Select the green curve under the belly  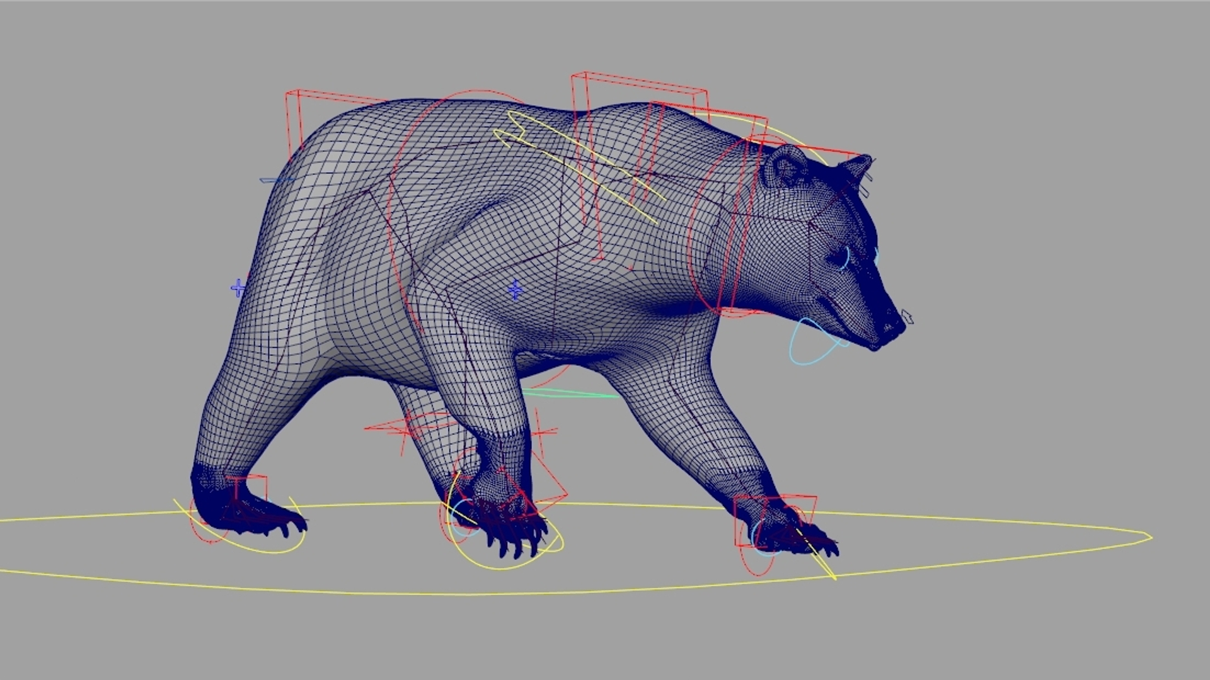pos(570,394)
